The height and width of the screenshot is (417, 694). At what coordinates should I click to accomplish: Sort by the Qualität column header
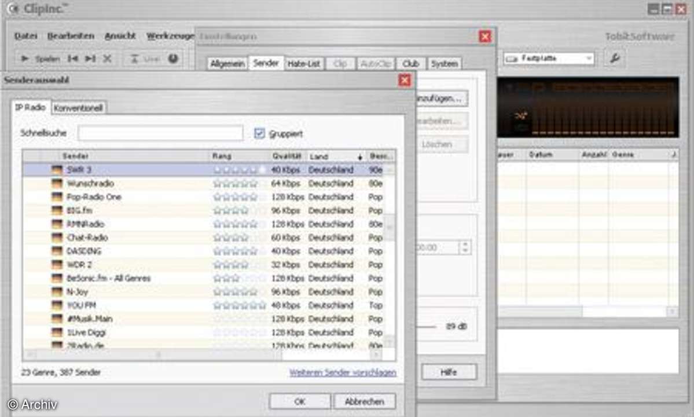click(288, 156)
